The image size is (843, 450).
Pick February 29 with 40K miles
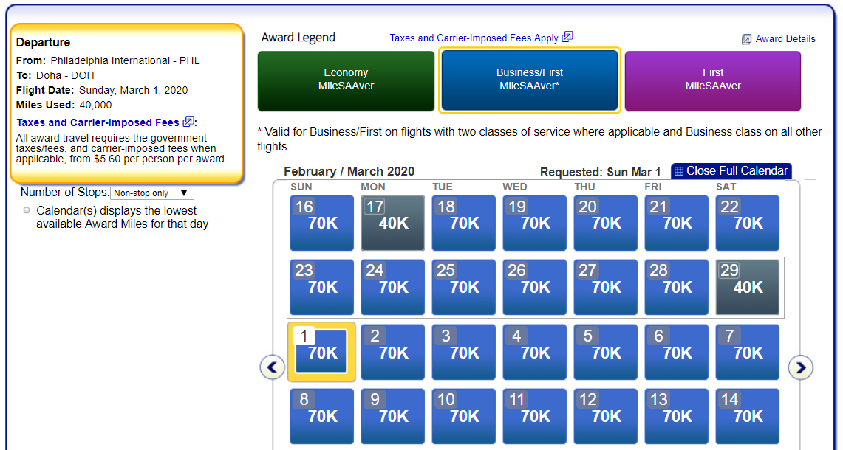click(x=748, y=288)
